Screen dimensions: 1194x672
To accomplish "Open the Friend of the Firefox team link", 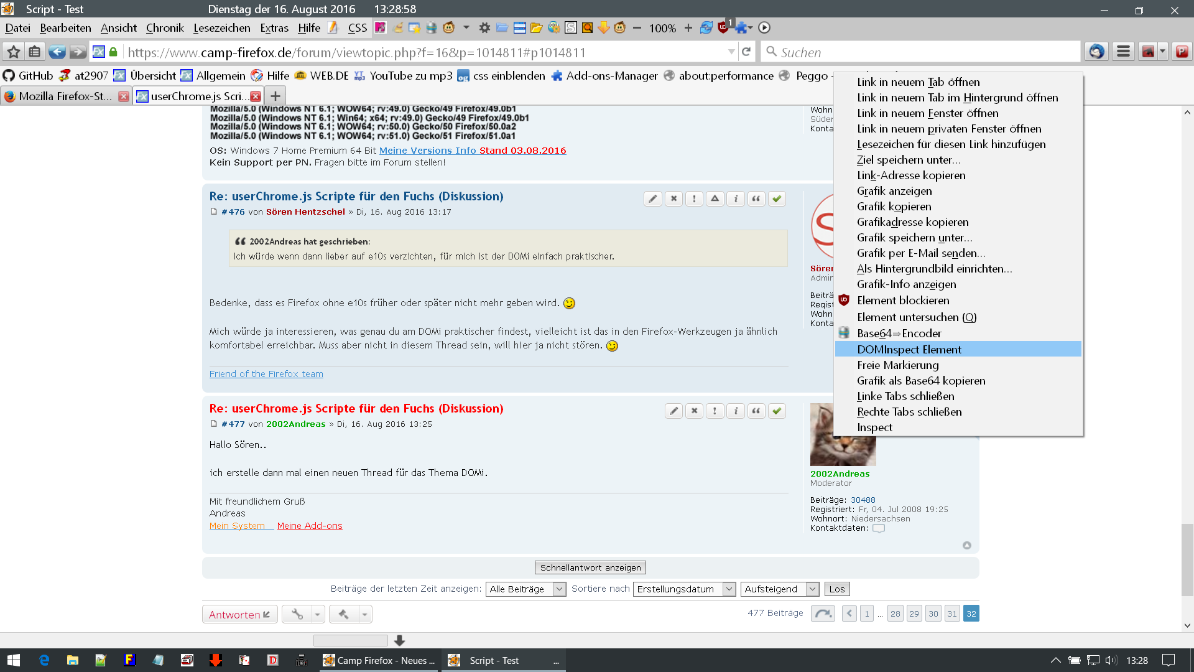I will [266, 373].
